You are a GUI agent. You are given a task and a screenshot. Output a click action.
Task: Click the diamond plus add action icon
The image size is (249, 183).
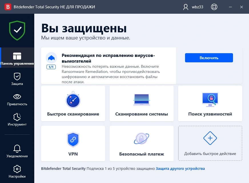pyautogui.click(x=210, y=138)
